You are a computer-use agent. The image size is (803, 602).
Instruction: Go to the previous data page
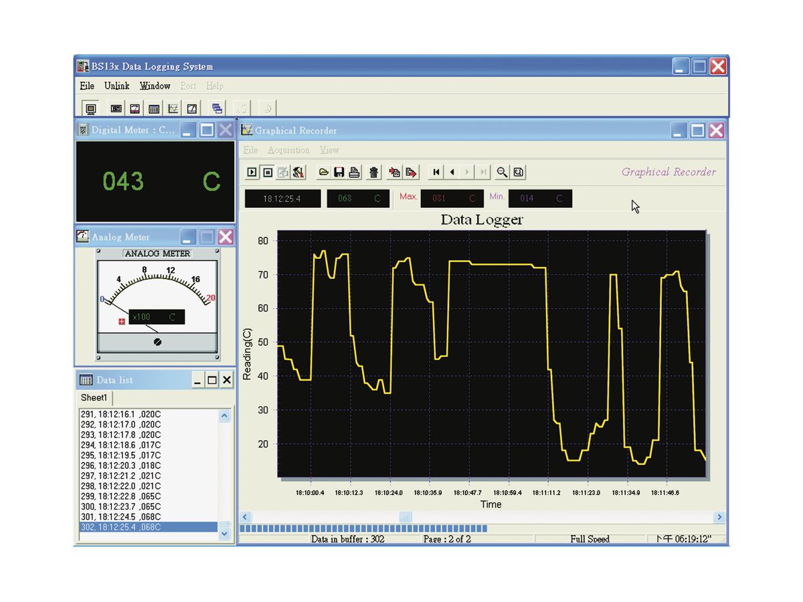point(452,173)
